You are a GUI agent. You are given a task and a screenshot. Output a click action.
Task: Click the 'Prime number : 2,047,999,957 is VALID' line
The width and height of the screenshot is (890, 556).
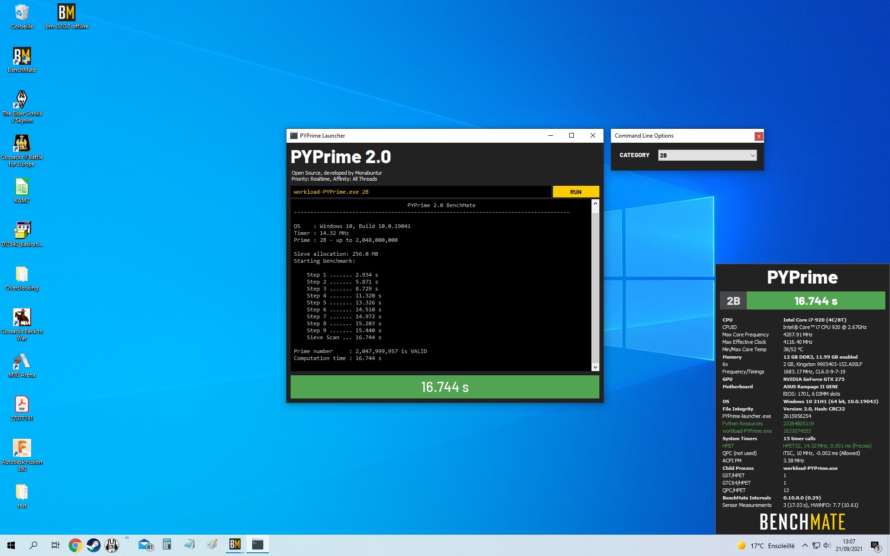(360, 351)
